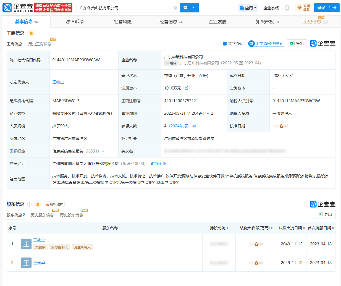Clear the search box with X icon

175,8
